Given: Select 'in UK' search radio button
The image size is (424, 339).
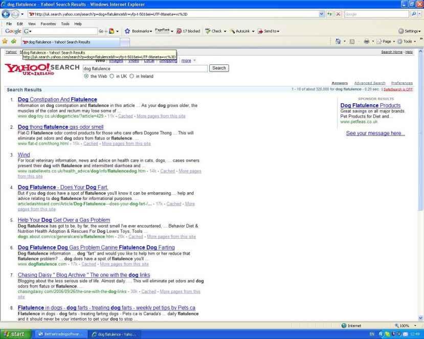Looking at the screenshot, I should [x=112, y=76].
